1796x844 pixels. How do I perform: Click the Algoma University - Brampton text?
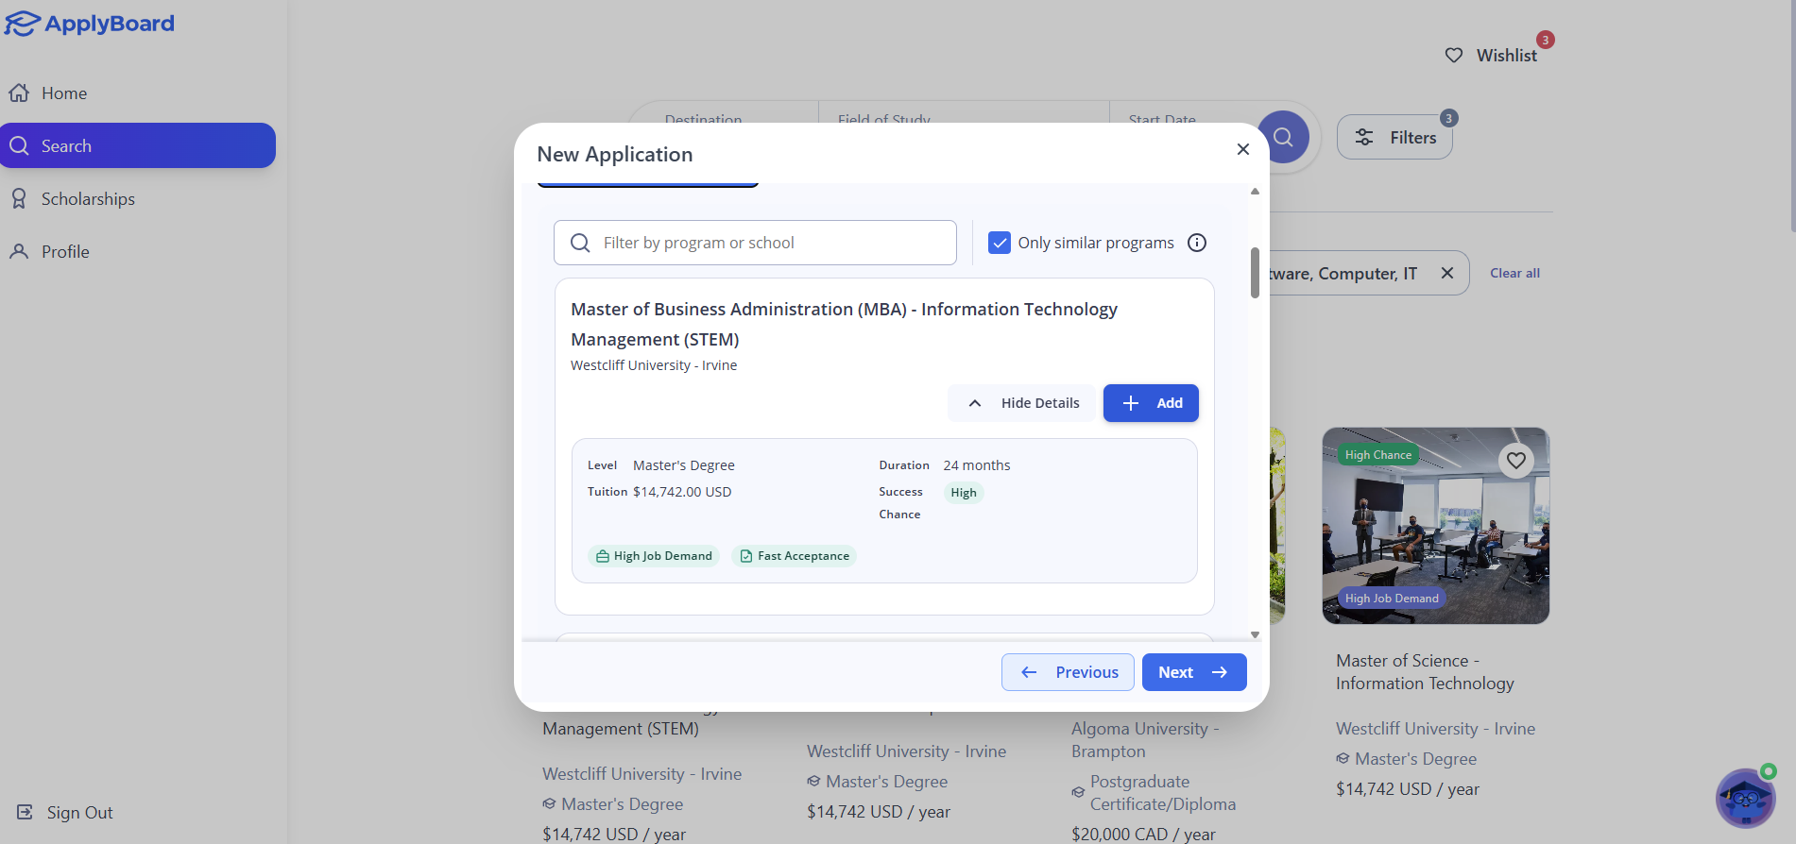point(1145,740)
